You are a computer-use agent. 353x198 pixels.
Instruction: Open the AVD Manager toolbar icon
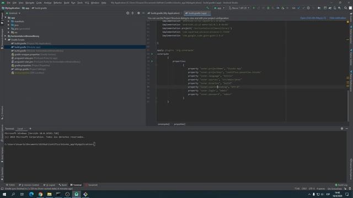(x=335, y=8)
